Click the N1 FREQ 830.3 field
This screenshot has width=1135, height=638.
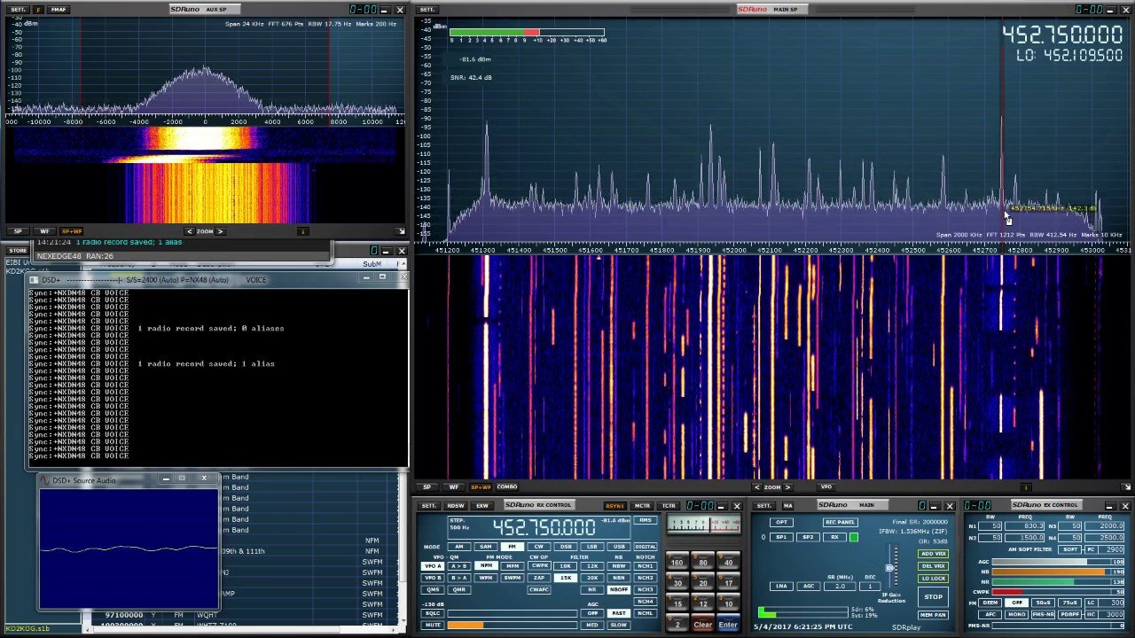click(1025, 525)
